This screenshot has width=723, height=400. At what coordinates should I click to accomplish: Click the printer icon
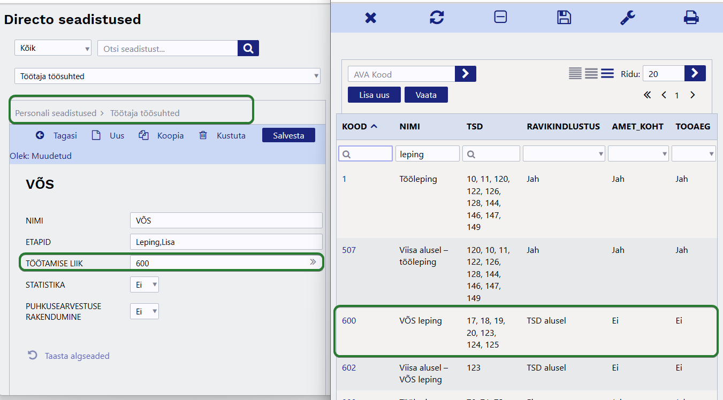click(x=691, y=18)
